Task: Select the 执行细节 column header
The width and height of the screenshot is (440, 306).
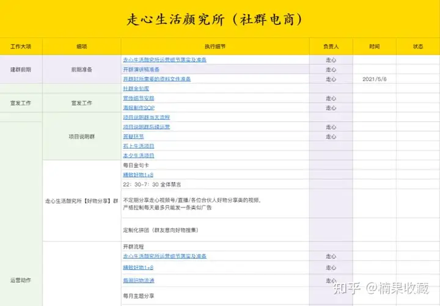Action: tap(215, 47)
